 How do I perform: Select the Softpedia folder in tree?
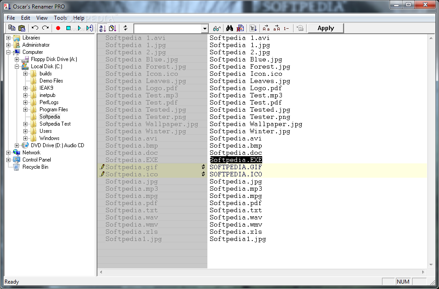click(x=49, y=117)
